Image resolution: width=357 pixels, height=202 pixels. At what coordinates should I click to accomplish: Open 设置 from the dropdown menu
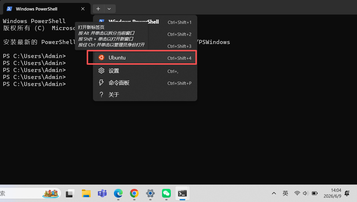point(145,71)
